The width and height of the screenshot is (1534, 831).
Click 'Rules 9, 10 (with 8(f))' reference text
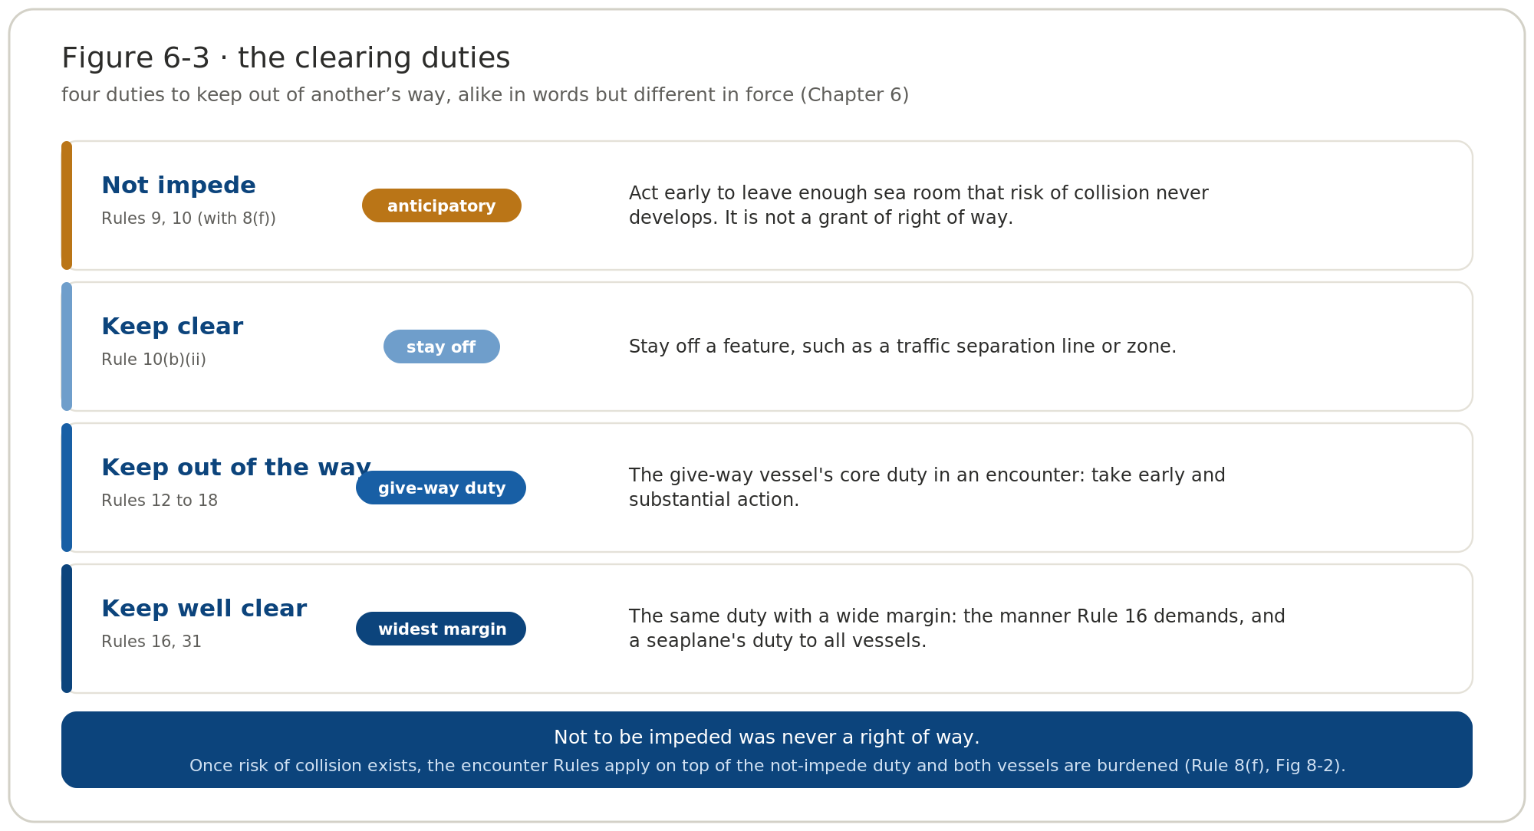click(189, 218)
